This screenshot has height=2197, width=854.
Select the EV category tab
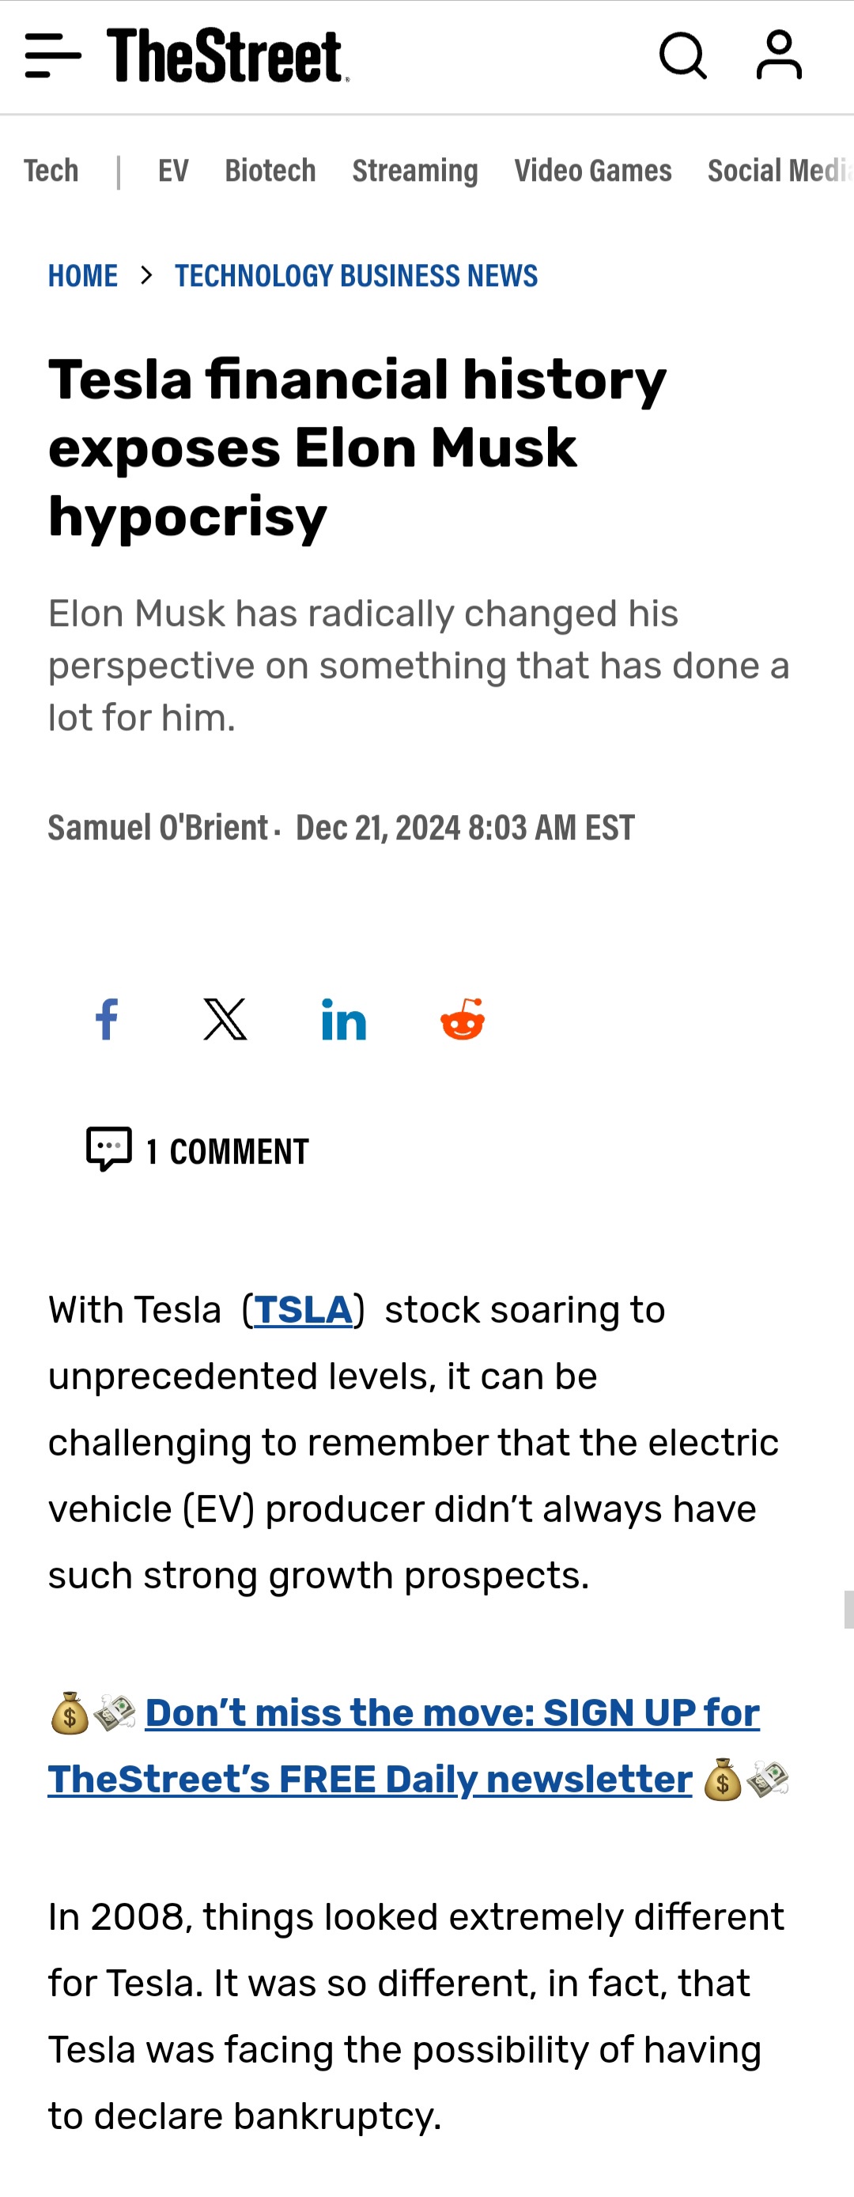pos(173,171)
